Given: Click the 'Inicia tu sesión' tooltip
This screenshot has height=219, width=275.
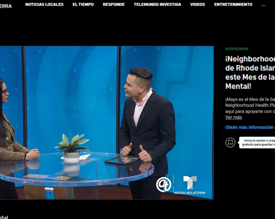Looking at the screenshot, I should tap(257, 143).
